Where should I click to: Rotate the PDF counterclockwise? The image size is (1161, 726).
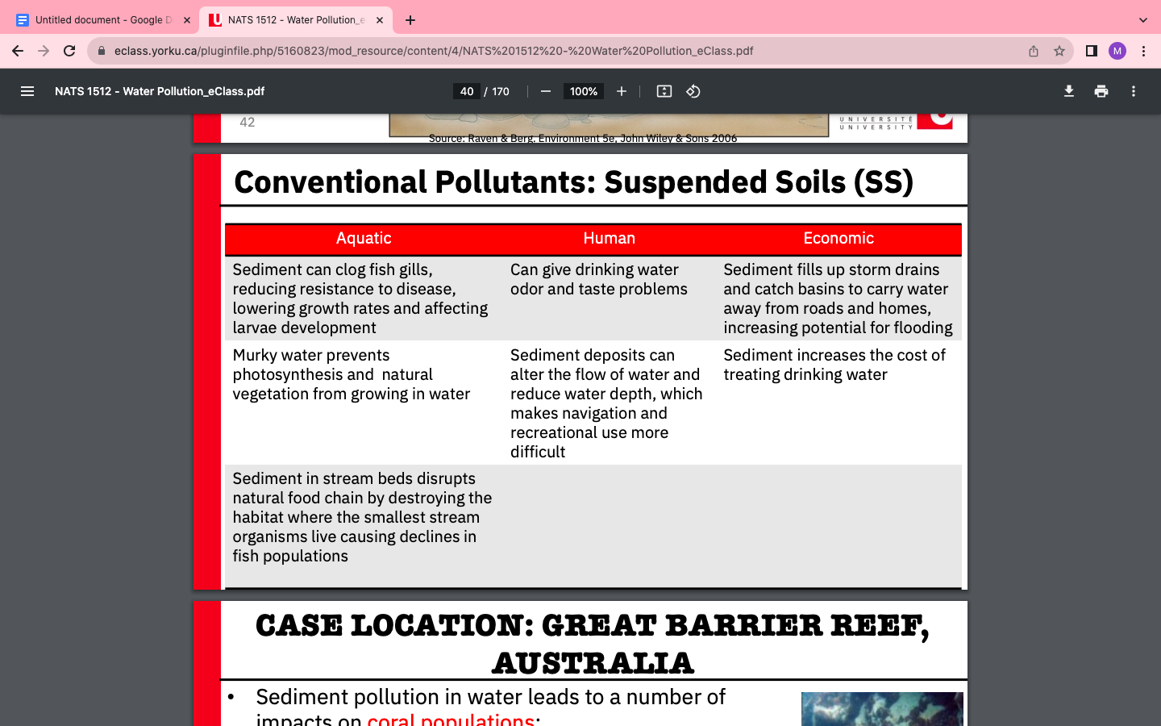(x=693, y=91)
